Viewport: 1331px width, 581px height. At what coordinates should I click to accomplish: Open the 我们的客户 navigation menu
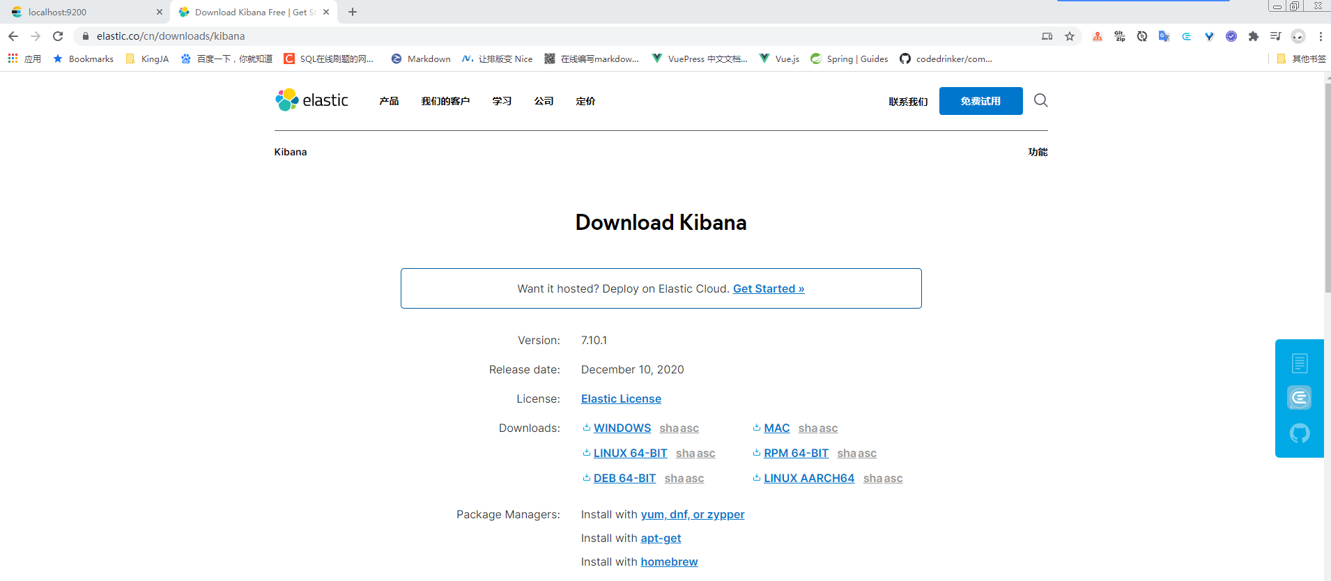(445, 101)
